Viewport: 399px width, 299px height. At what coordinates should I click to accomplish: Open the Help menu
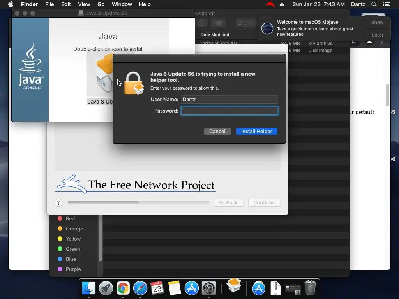click(x=145, y=4)
